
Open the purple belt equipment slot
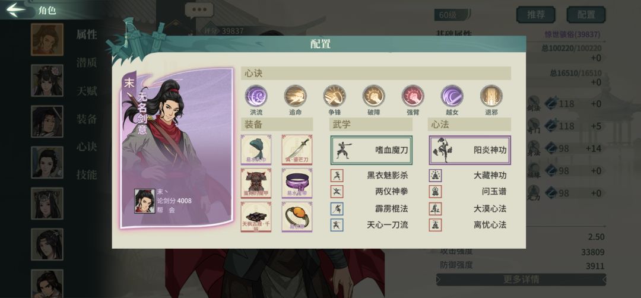tap(297, 183)
